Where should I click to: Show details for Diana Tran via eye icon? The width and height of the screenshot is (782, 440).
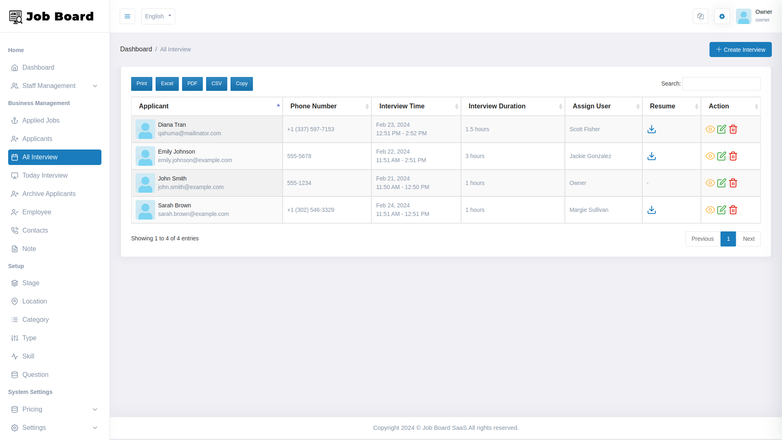point(710,129)
